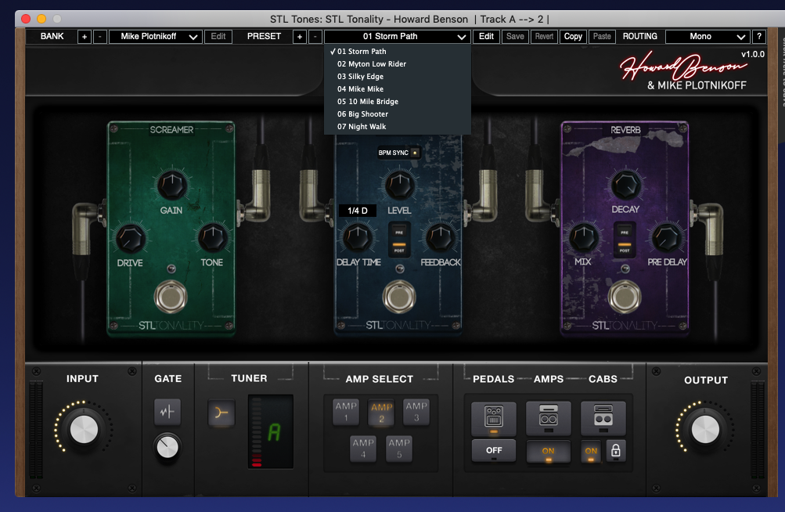
Task: Choose preset 02 Myton Low Rider
Action: [x=398, y=63]
